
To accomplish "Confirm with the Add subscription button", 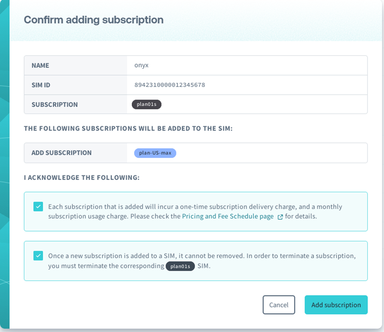I will tap(336, 305).
